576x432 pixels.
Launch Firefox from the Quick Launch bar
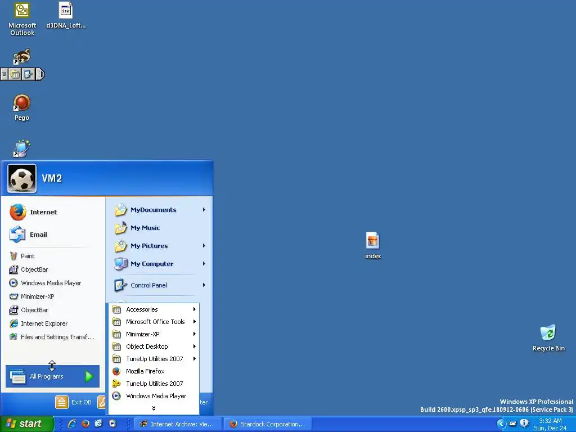[x=85, y=424]
